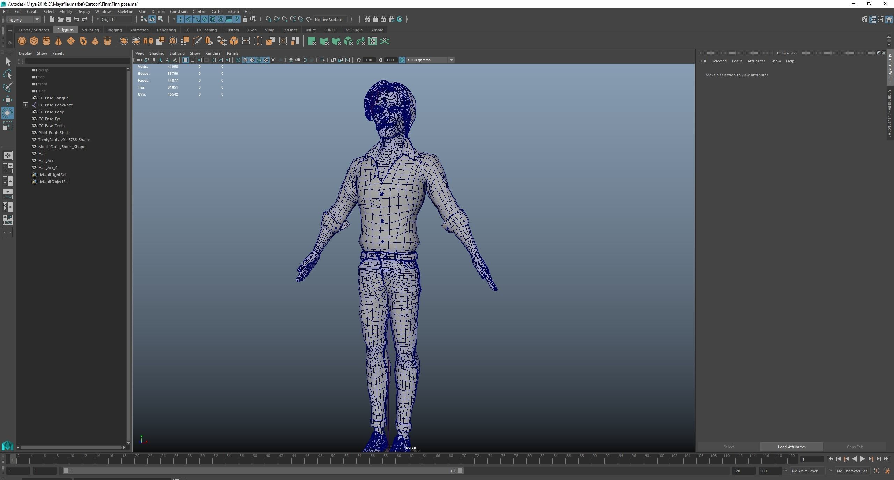
Task: Create a polygon torus from shelf
Action: (83, 41)
